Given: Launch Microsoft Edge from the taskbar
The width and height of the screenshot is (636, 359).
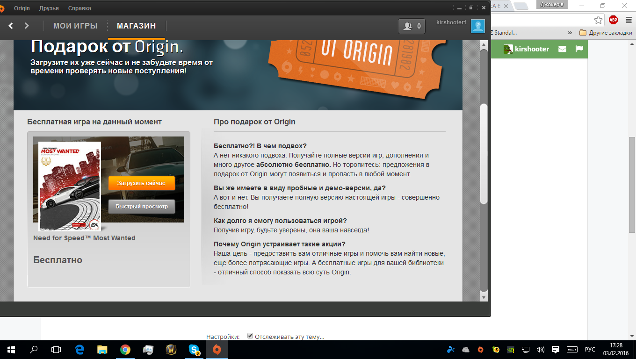Looking at the screenshot, I should tap(79, 349).
